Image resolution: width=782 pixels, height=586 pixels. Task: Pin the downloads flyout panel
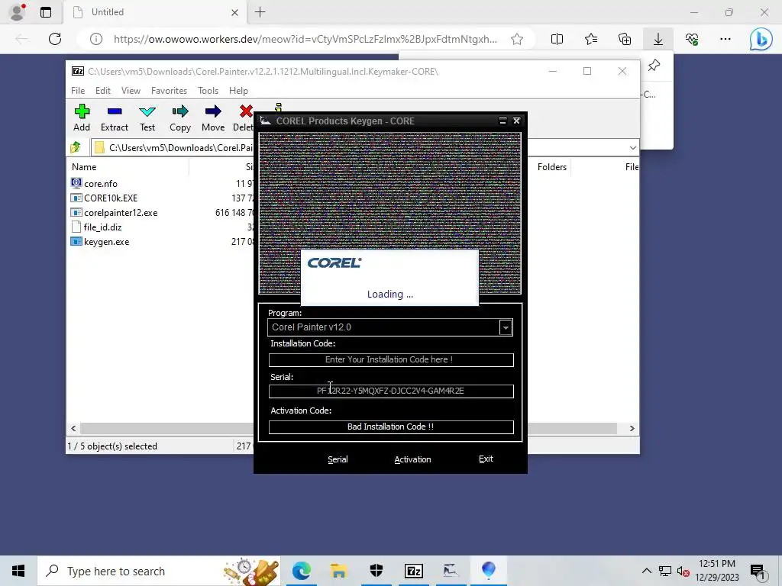click(x=654, y=66)
